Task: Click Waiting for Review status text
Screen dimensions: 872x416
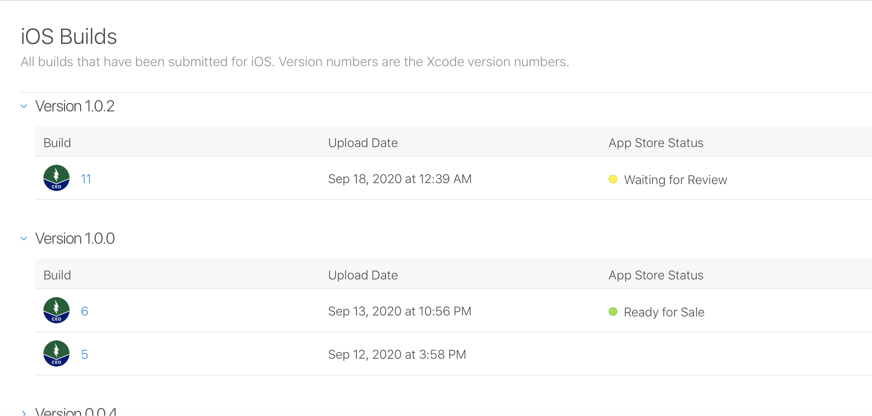Action: point(675,180)
